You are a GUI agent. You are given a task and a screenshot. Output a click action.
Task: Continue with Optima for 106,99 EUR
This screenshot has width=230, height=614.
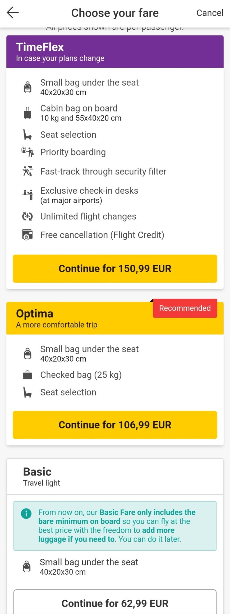point(115,425)
